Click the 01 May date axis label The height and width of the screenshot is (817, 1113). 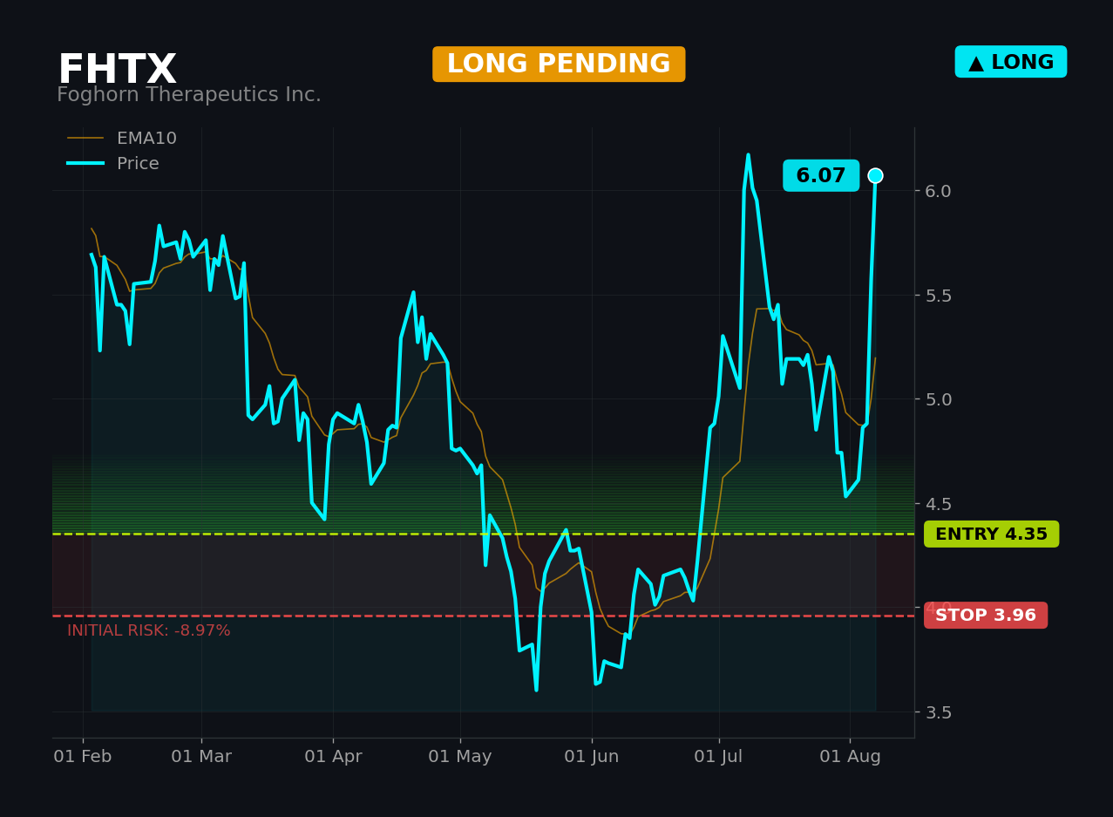pyautogui.click(x=460, y=757)
